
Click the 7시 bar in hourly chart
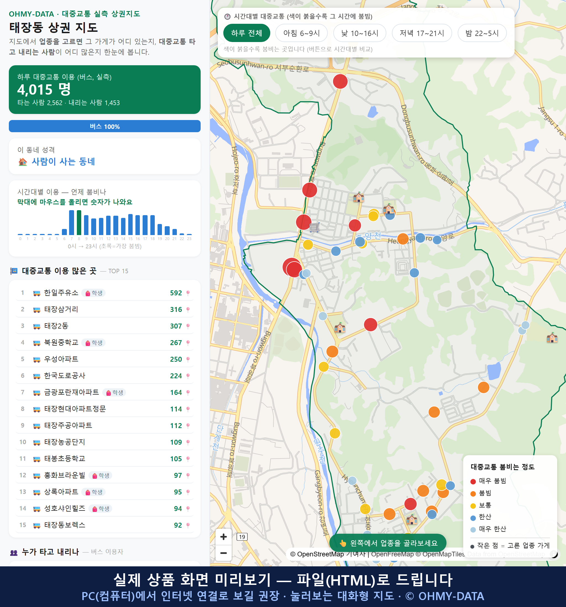pos(72,223)
